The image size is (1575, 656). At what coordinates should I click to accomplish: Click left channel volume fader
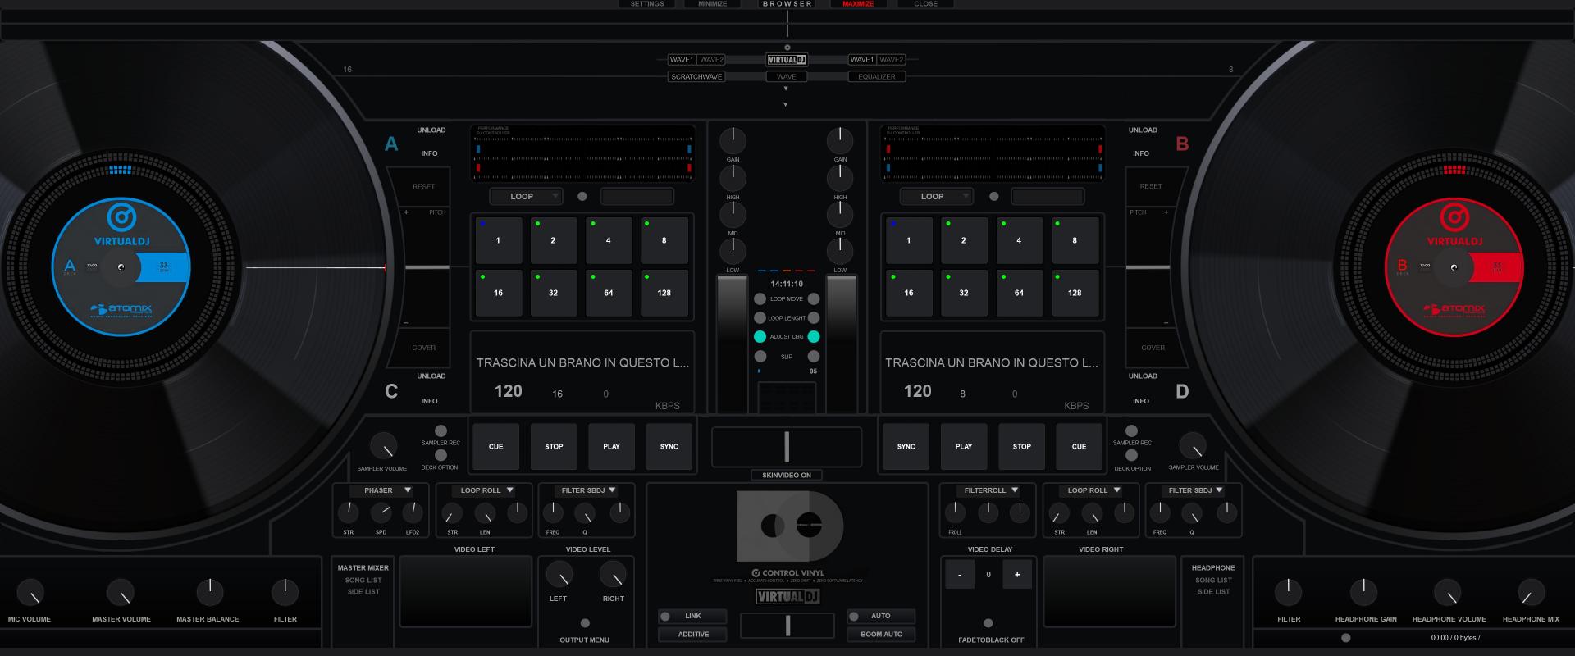733,344
